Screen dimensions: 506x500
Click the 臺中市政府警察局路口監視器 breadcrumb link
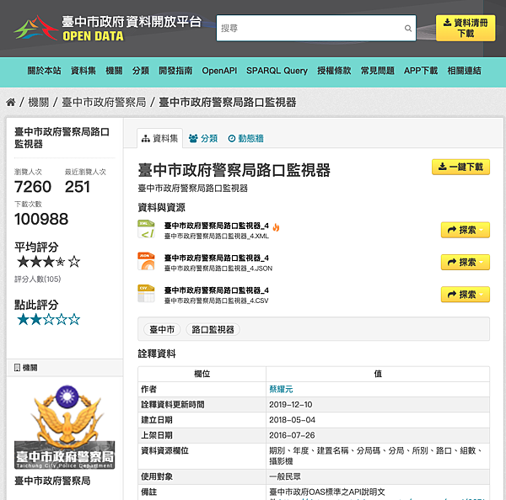[228, 103]
